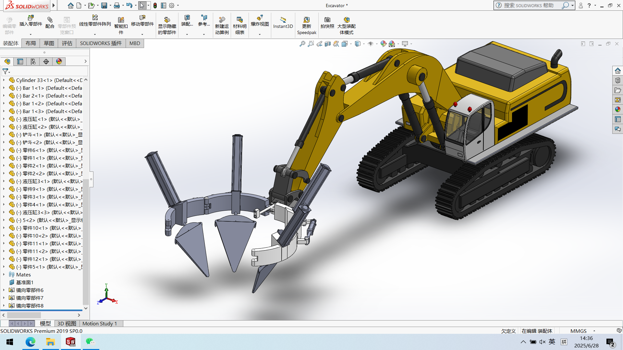Click the MMGS unit system button
623x350 pixels.
[x=578, y=331]
